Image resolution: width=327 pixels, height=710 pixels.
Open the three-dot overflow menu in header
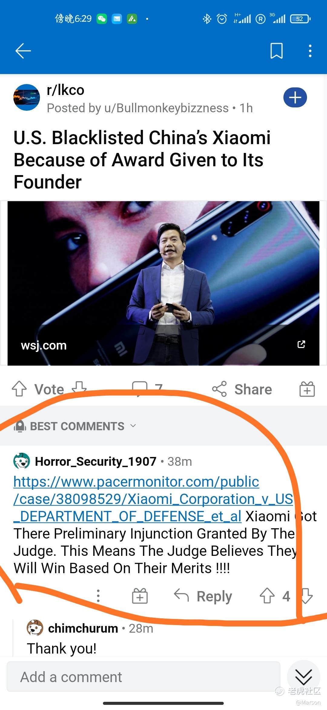tap(310, 51)
